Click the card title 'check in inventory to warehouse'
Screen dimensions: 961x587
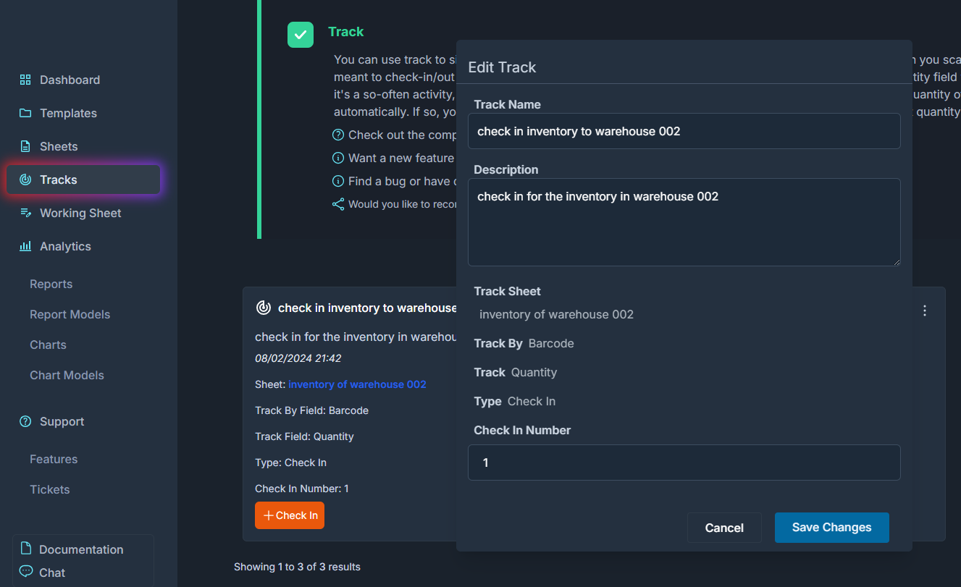coord(367,308)
